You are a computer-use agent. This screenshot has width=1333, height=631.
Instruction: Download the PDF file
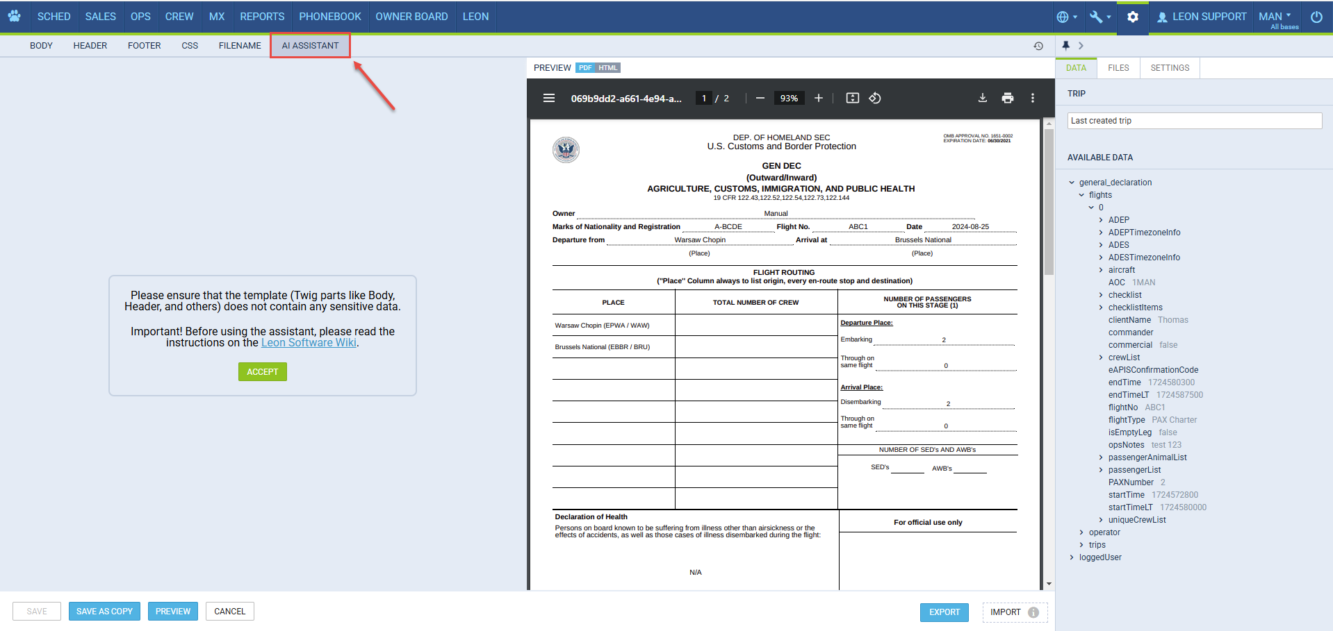pos(983,98)
